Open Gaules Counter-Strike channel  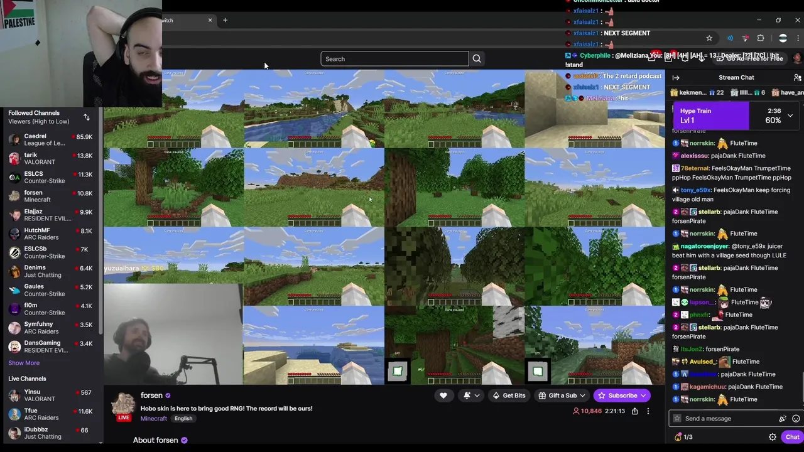(50, 291)
